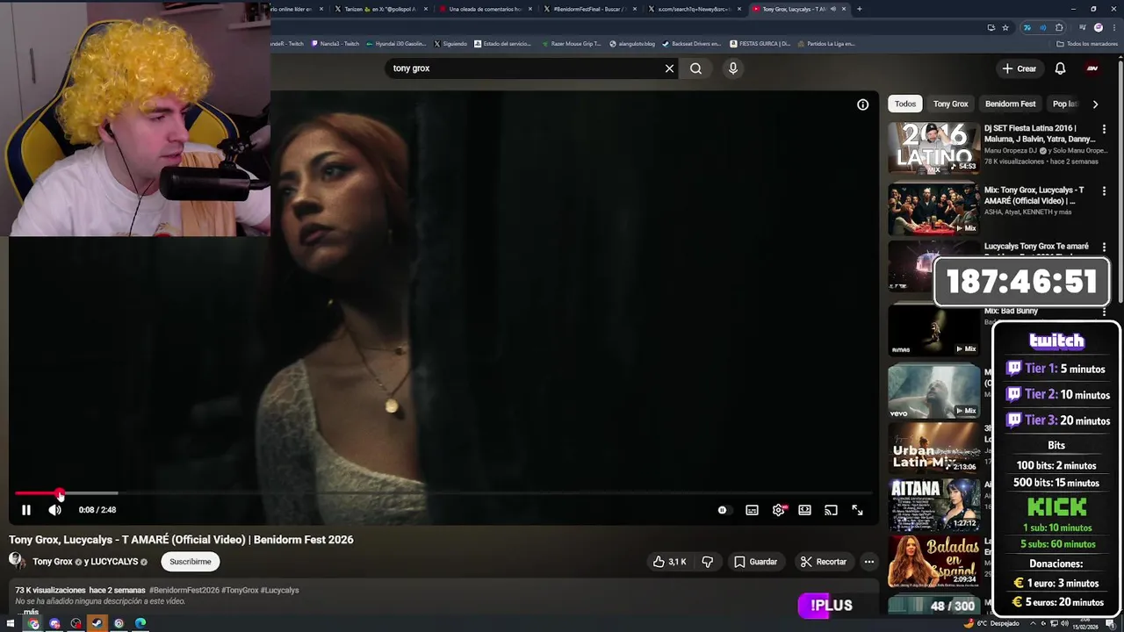Mute the video with the speaker icon
Screen dimensions: 1124x632
pos(54,510)
